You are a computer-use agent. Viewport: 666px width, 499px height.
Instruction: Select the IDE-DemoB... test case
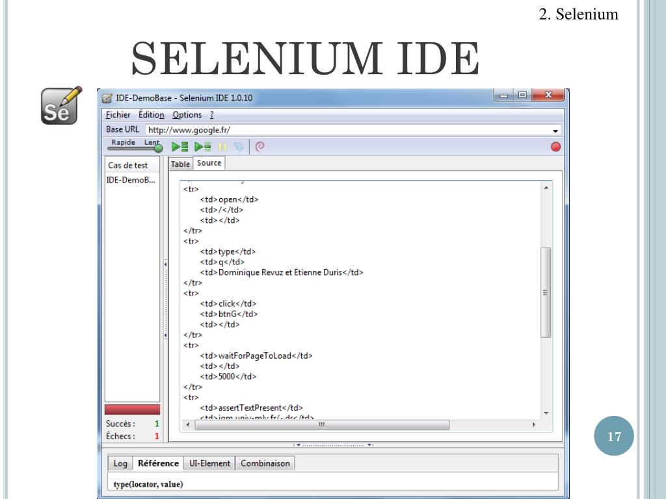132,180
